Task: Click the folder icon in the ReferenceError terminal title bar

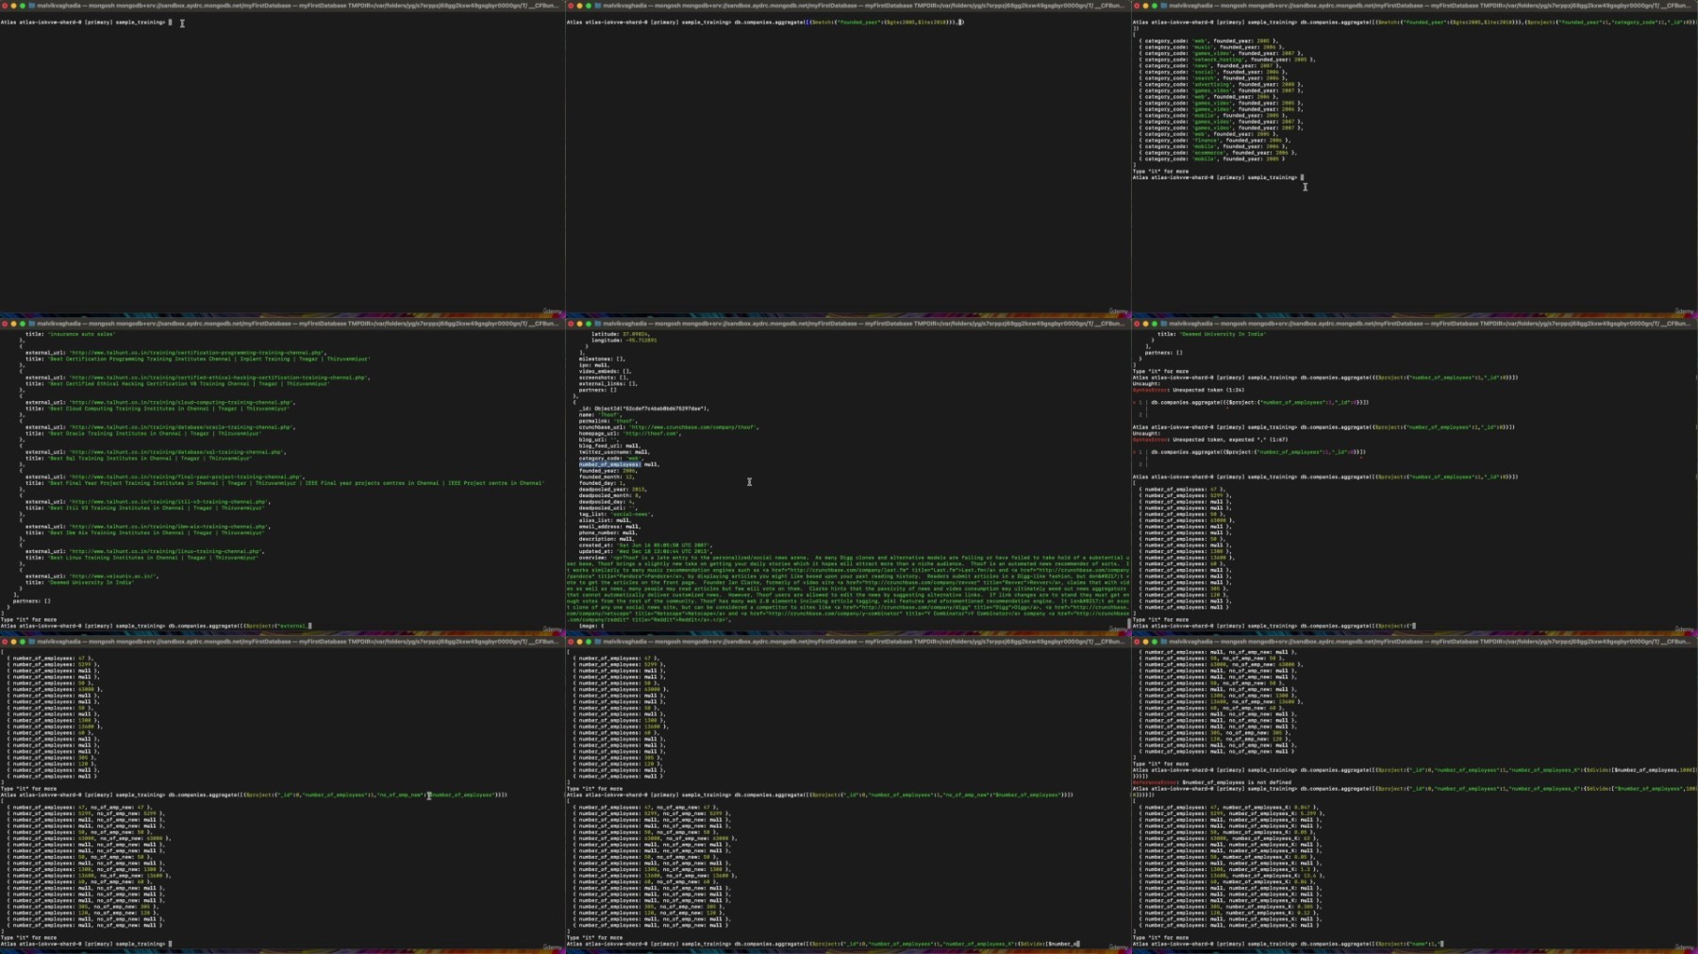Action: click(1163, 642)
